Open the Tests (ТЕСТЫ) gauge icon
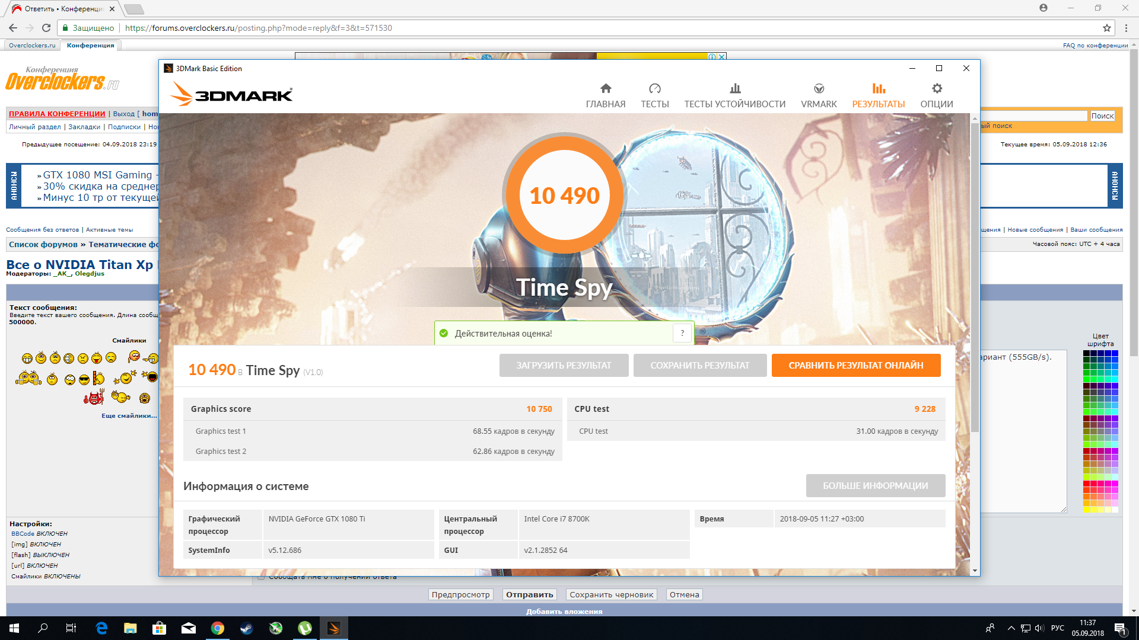The image size is (1139, 640). [x=654, y=89]
